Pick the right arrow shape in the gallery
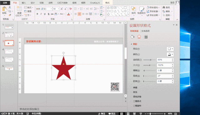200x115 pixels. 125,11
